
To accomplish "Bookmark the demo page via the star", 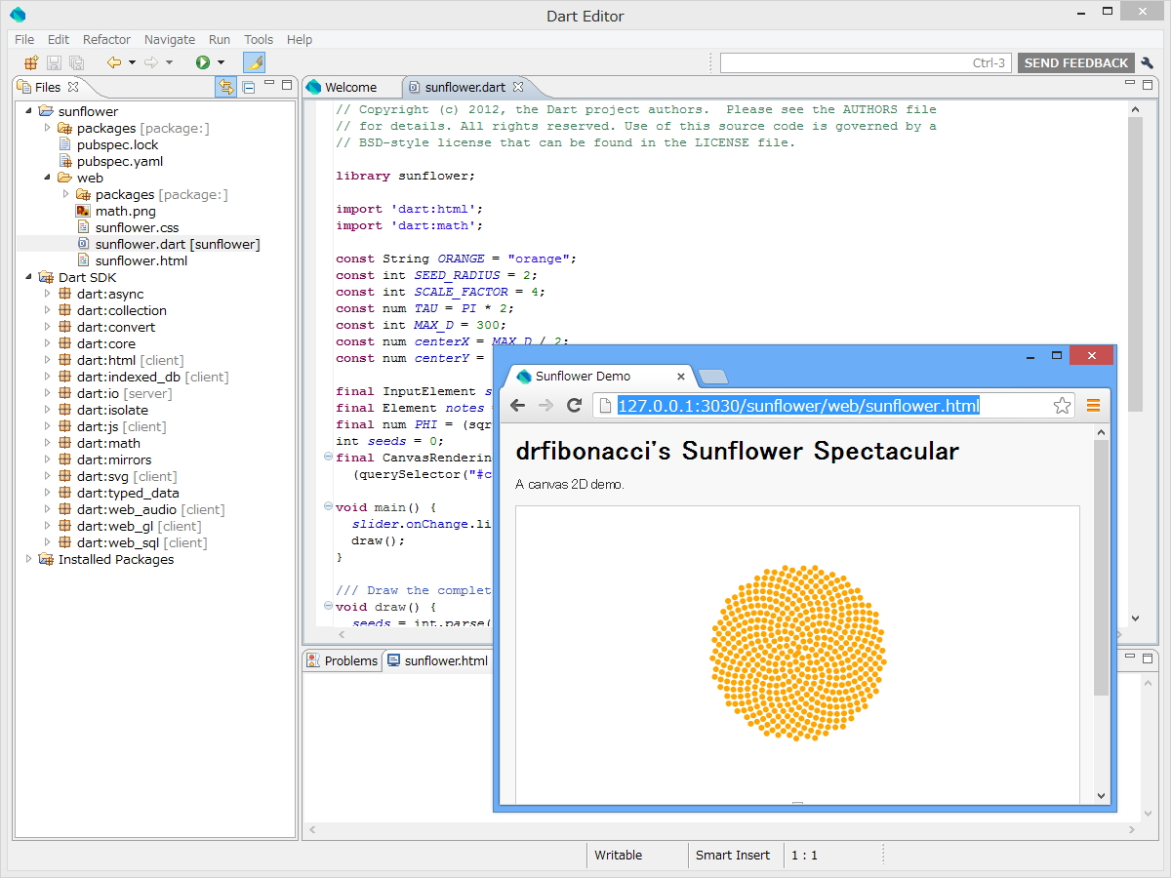I will point(1061,407).
